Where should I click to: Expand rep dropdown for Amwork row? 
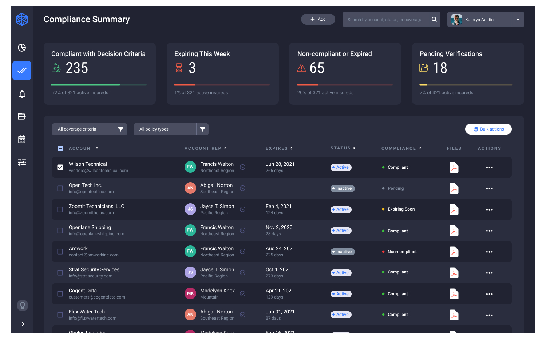point(243,252)
